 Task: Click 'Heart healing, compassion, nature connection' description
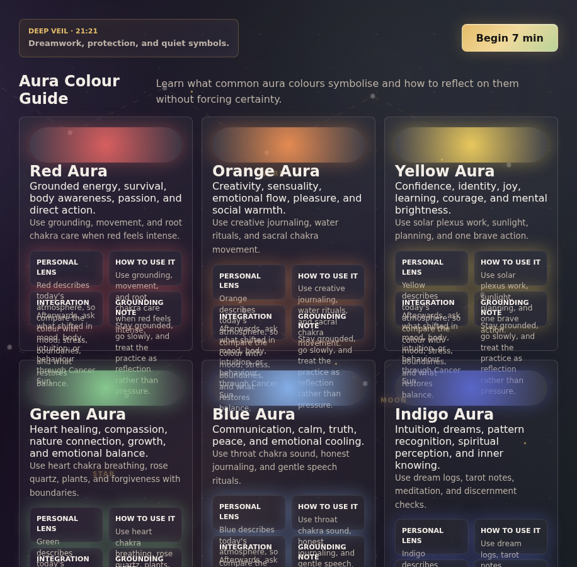99,441
